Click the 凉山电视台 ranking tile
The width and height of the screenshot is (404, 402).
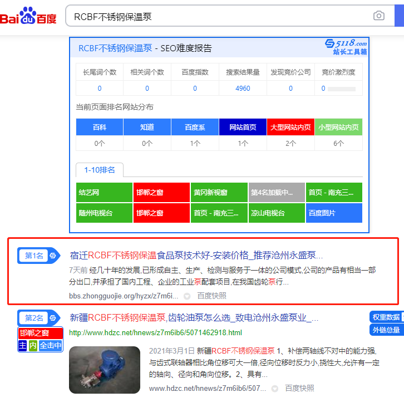click(x=277, y=213)
